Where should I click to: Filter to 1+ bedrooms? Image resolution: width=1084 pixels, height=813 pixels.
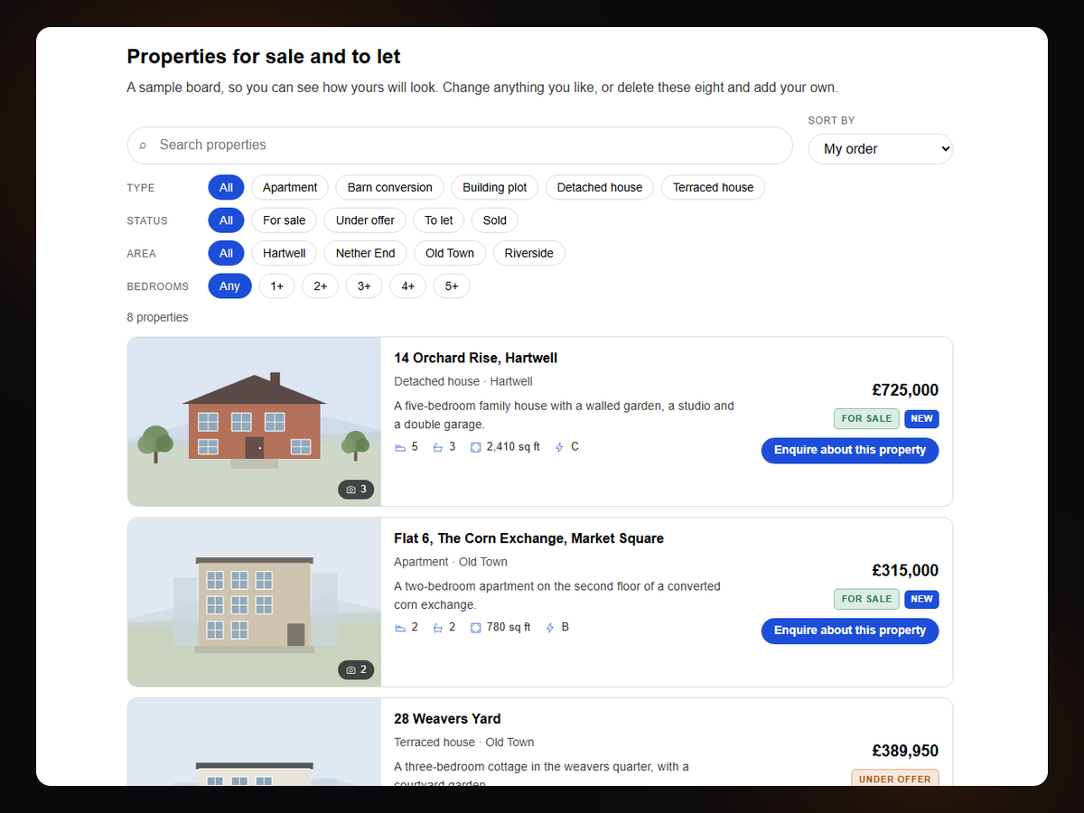277,286
